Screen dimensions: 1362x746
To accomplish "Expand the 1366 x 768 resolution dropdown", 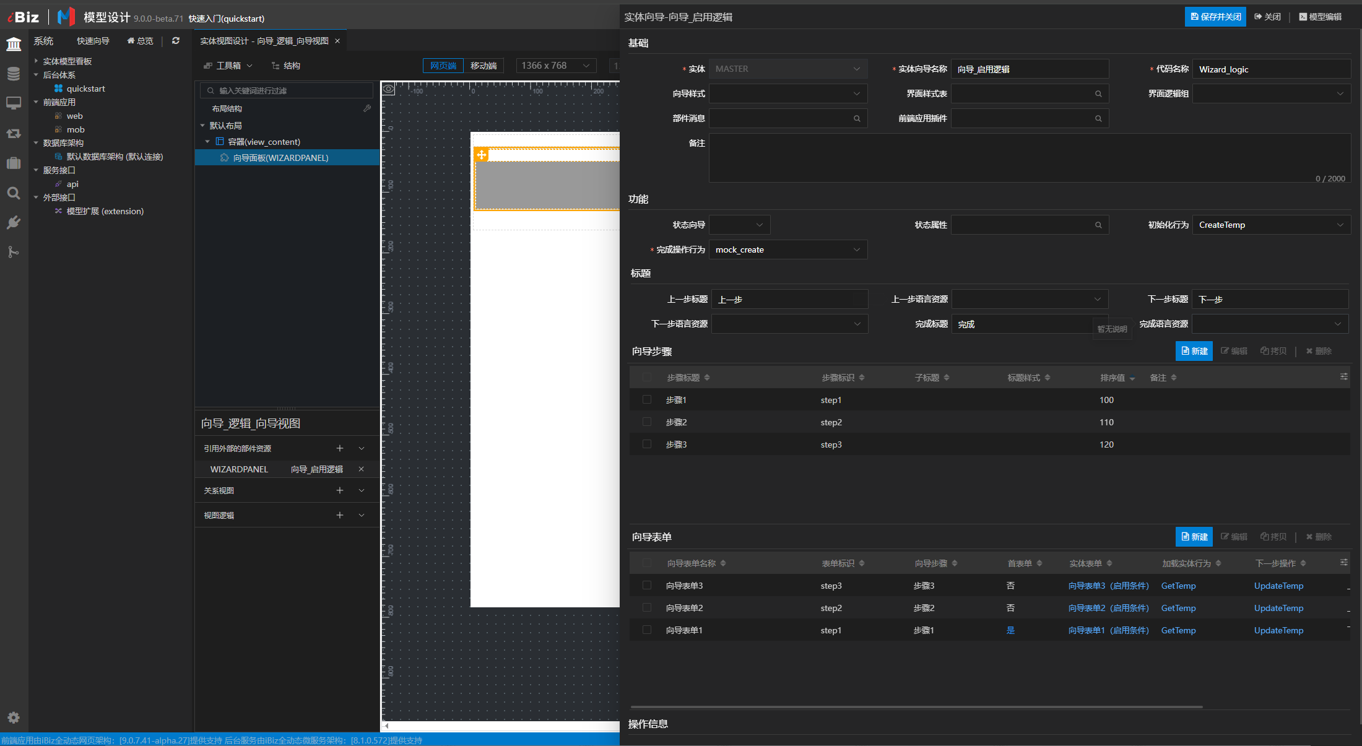I will pyautogui.click(x=555, y=66).
